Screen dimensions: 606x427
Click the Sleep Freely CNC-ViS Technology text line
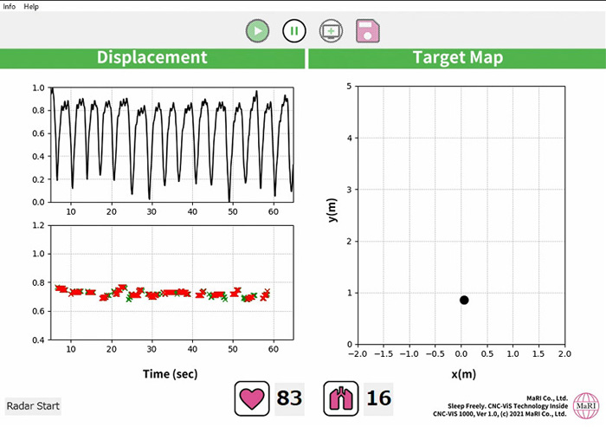[x=507, y=405]
